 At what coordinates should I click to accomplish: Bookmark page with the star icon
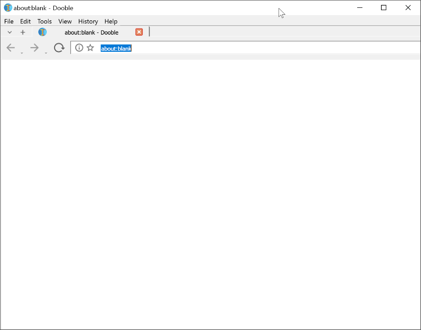[x=91, y=48]
